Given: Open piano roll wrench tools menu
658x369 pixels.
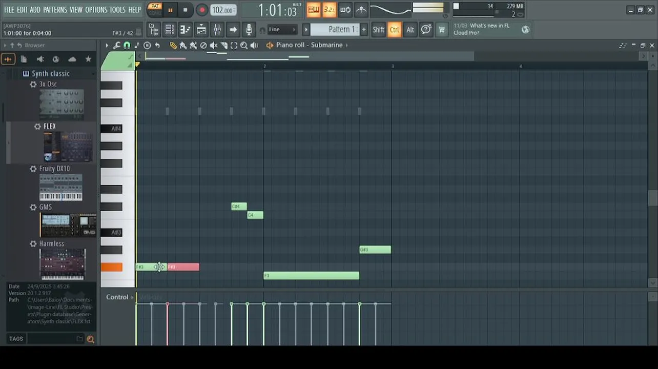Looking at the screenshot, I should click(117, 45).
